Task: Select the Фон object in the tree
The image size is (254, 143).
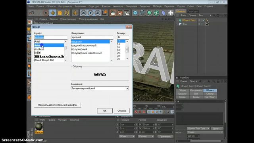Action: [x=185, y=24]
